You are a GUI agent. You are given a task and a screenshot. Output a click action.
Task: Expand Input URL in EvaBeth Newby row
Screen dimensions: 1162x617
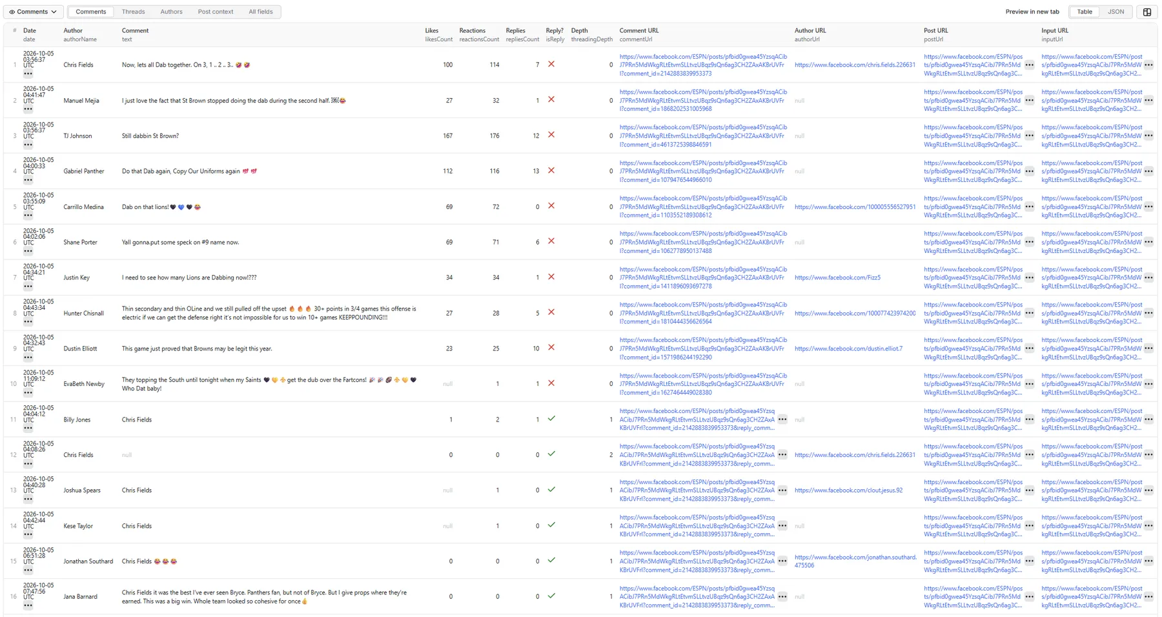coord(1148,384)
